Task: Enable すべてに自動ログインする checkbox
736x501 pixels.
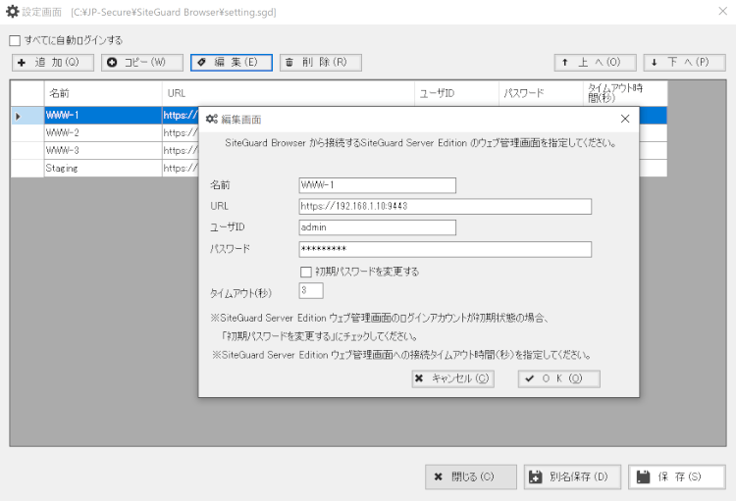Action: click(x=15, y=41)
